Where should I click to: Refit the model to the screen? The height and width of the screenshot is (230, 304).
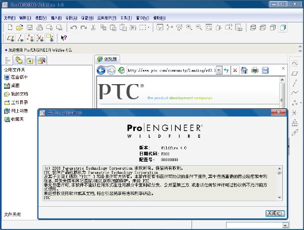(x=209, y=27)
